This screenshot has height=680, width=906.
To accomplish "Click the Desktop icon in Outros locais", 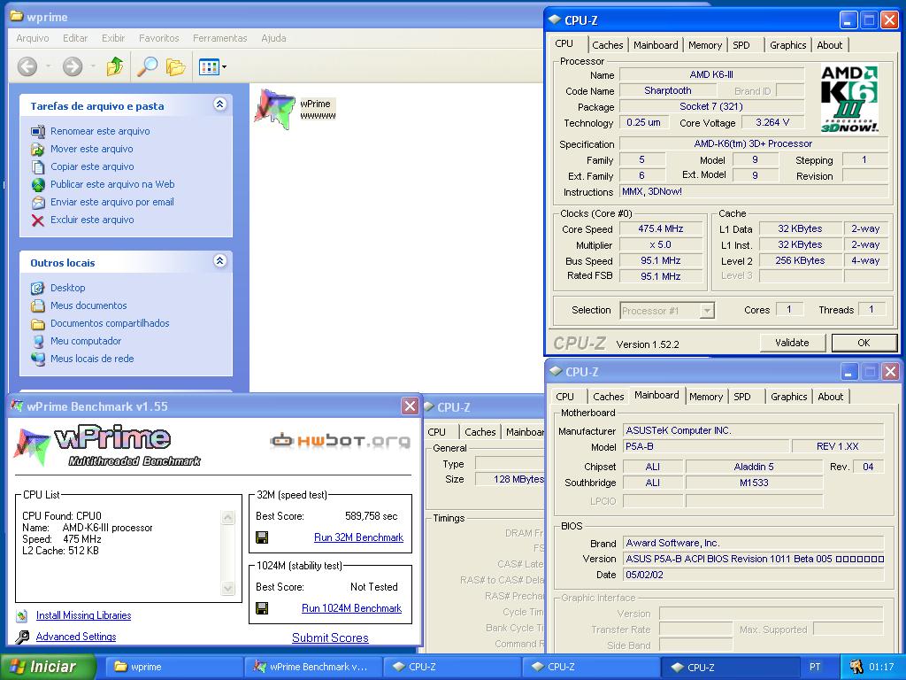I will (37, 288).
